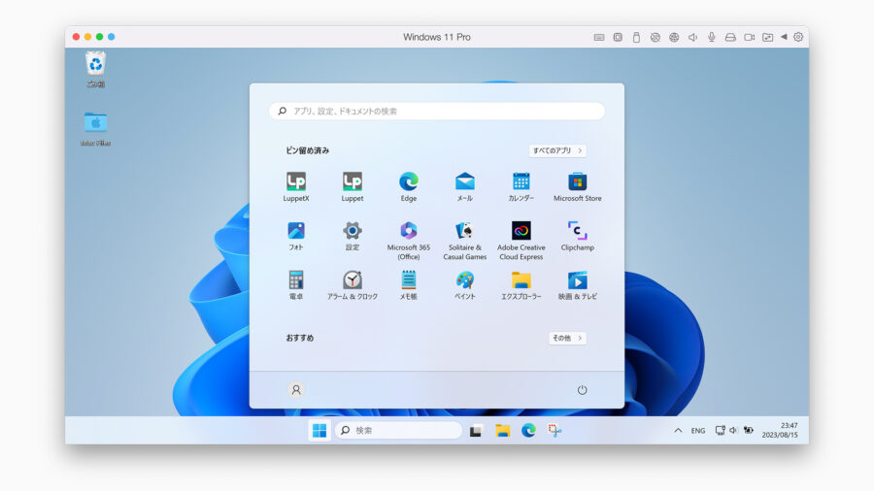Open エクスプローラー from pinned apps

click(521, 285)
